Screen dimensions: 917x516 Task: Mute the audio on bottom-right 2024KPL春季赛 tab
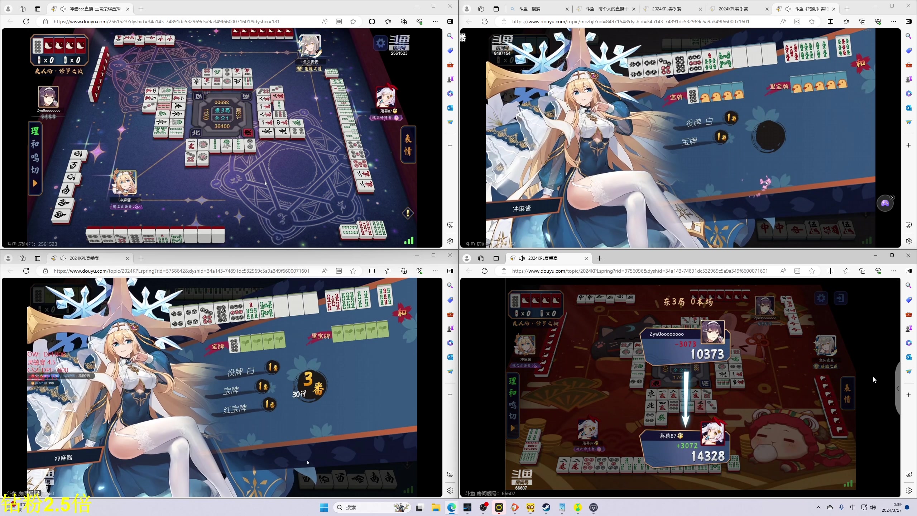(522, 258)
